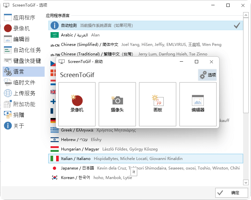Screen dimensions: 251x200
Task: Open the 录像机 settings section
Action: tap(24, 28)
